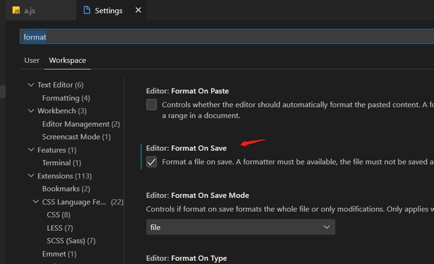The width and height of the screenshot is (434, 264).
Task: Close the Settings tab
Action: pos(138,10)
